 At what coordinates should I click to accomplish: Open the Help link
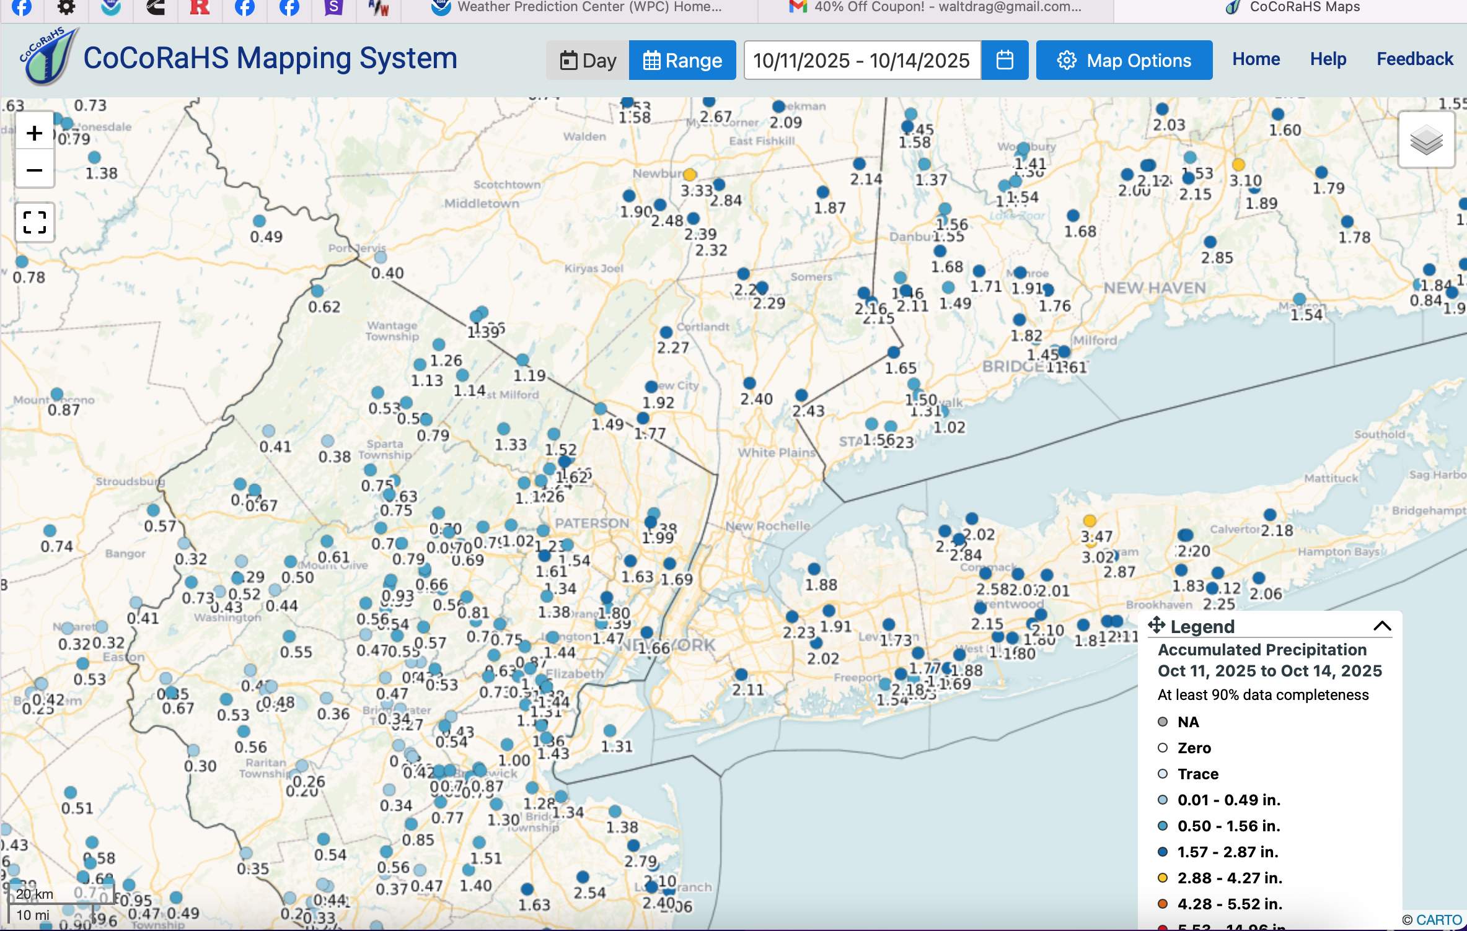click(1328, 59)
